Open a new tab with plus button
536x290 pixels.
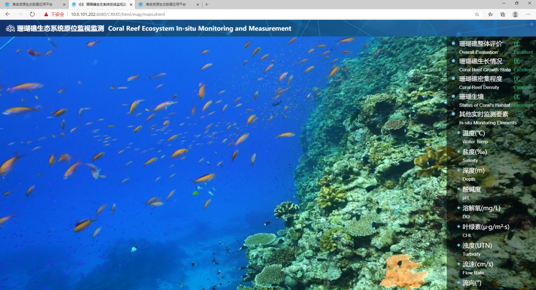click(x=206, y=4)
